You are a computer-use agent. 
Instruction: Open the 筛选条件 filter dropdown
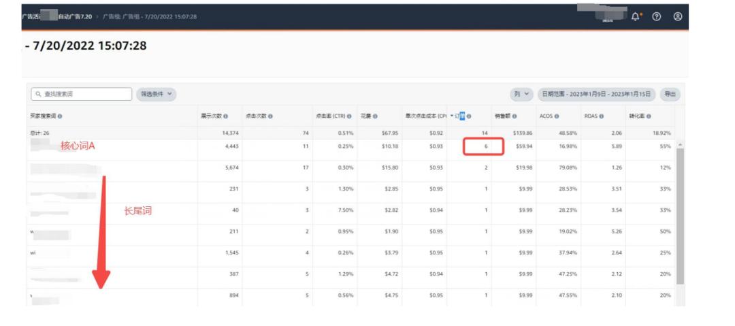coord(157,94)
